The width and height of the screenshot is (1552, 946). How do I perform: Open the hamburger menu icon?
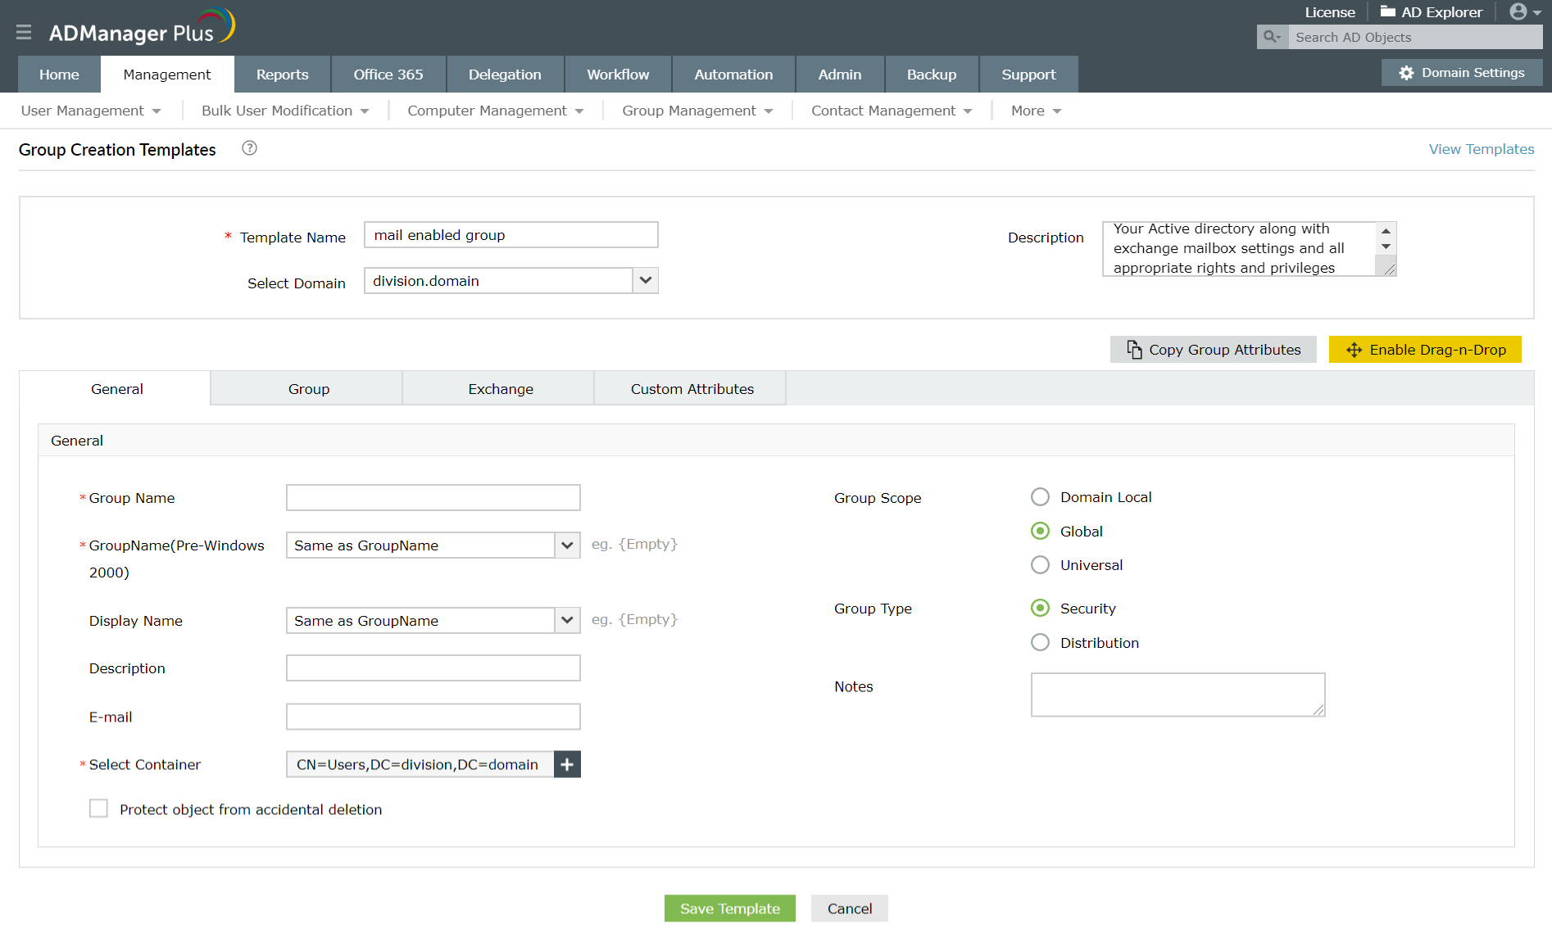click(24, 32)
